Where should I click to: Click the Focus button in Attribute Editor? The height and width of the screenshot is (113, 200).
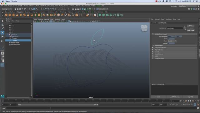coord(191,26)
